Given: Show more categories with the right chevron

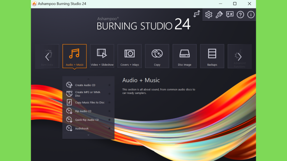Looking at the screenshot, I should coord(239,56).
